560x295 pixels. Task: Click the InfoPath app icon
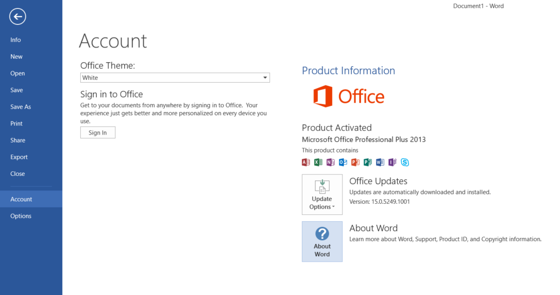pos(392,162)
